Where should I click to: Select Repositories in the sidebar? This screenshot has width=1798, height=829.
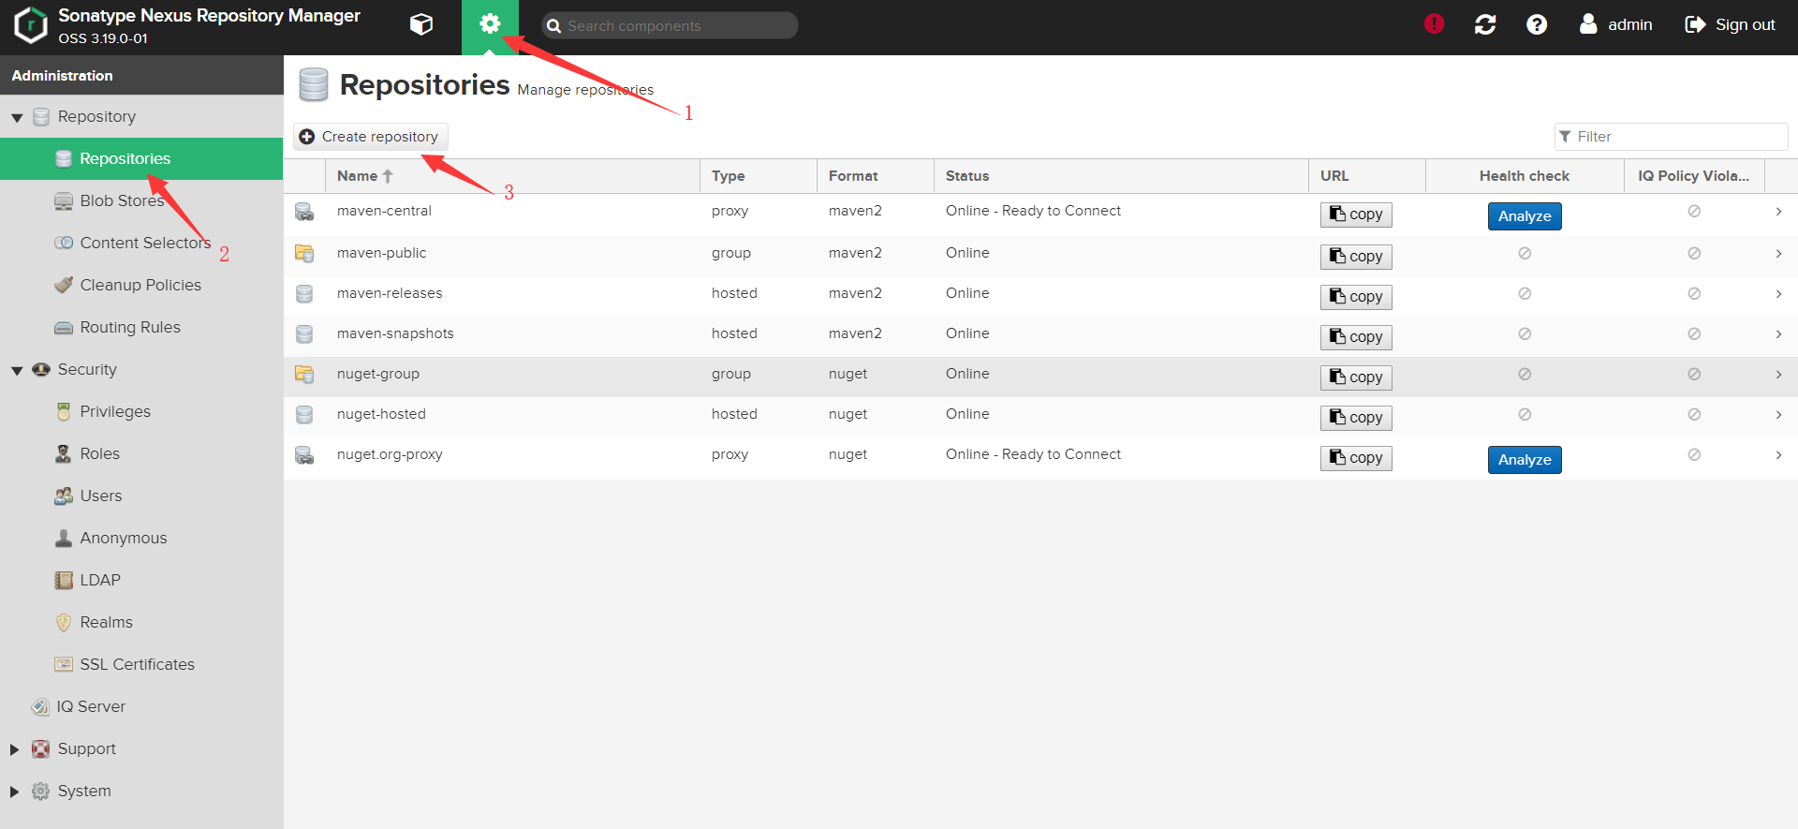141,158
